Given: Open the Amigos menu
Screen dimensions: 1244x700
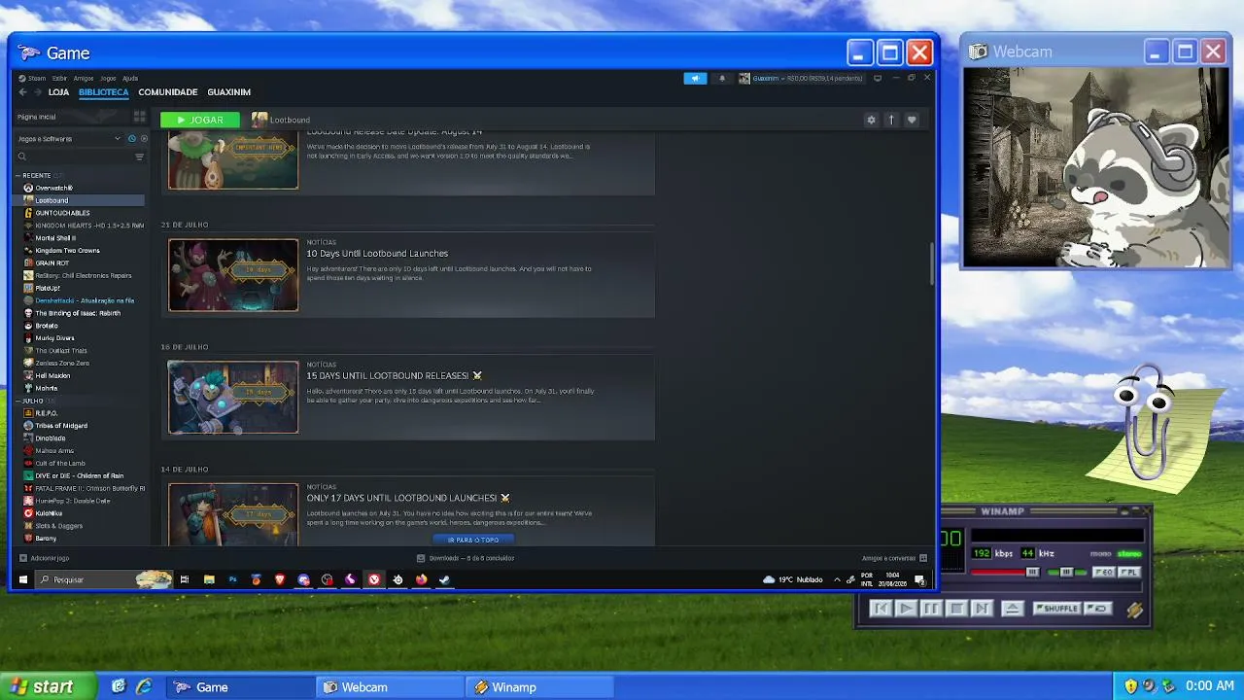Looking at the screenshot, I should click(x=84, y=78).
